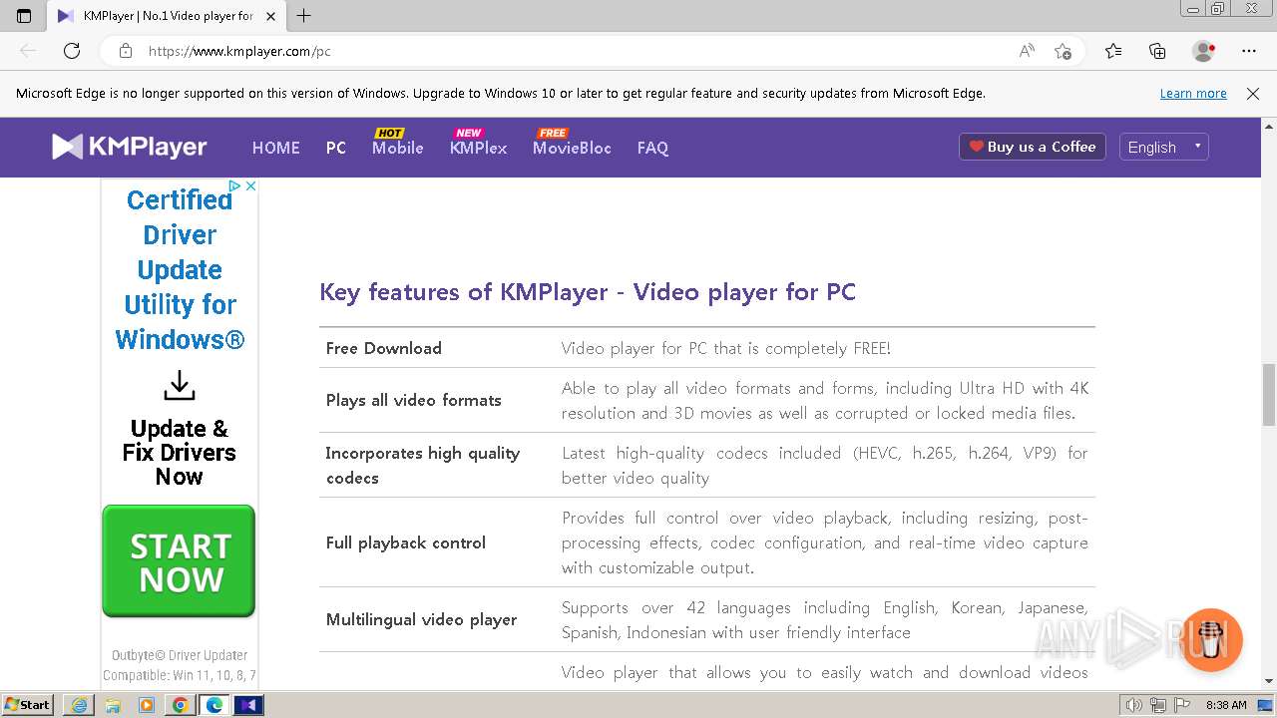Open the MovieBloc menu item

coord(572,148)
